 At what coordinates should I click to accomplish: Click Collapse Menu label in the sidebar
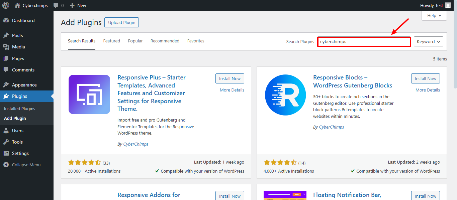pos(26,165)
